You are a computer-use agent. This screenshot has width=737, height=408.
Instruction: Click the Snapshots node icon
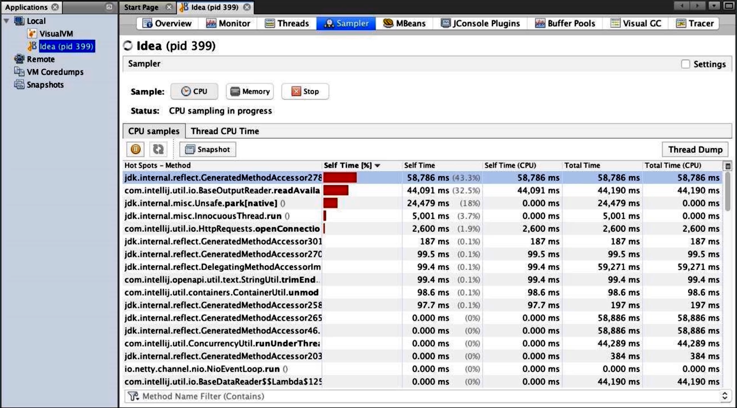click(x=19, y=85)
